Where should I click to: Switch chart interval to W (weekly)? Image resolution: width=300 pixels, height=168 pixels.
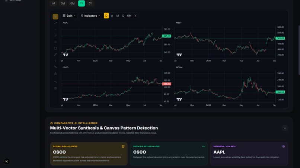point(112,16)
